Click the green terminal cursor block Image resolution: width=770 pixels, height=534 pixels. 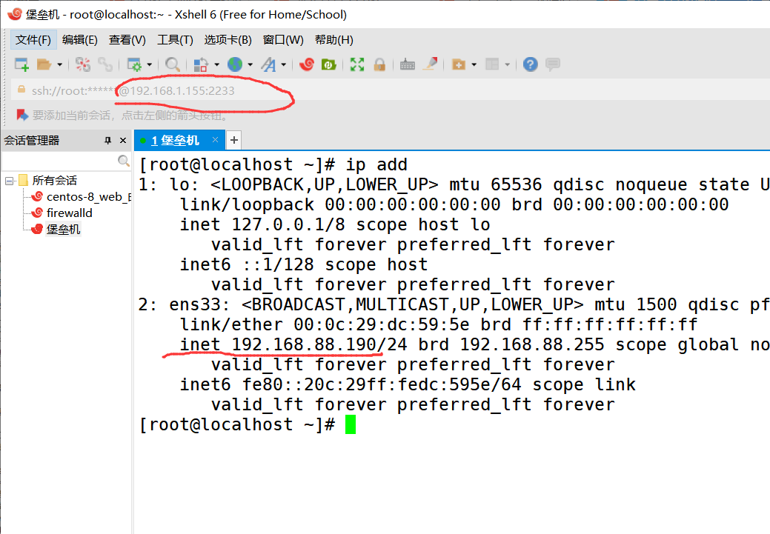350,424
